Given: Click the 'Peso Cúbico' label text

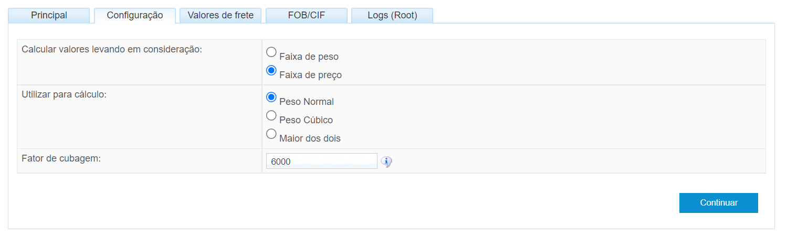Looking at the screenshot, I should point(306,120).
